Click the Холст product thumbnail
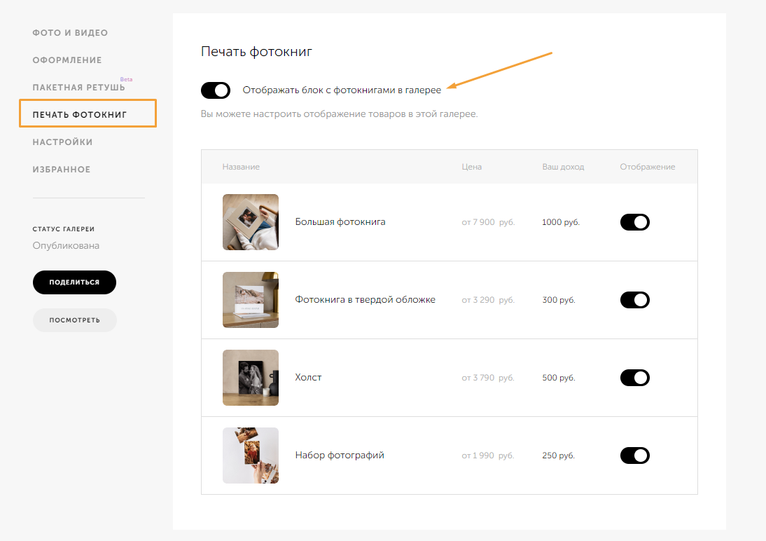 [251, 378]
